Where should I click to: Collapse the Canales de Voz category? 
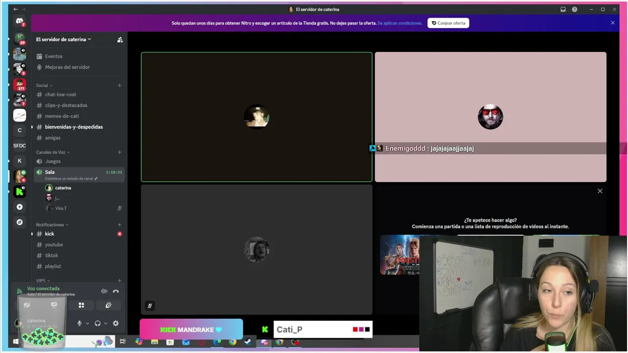[52, 152]
